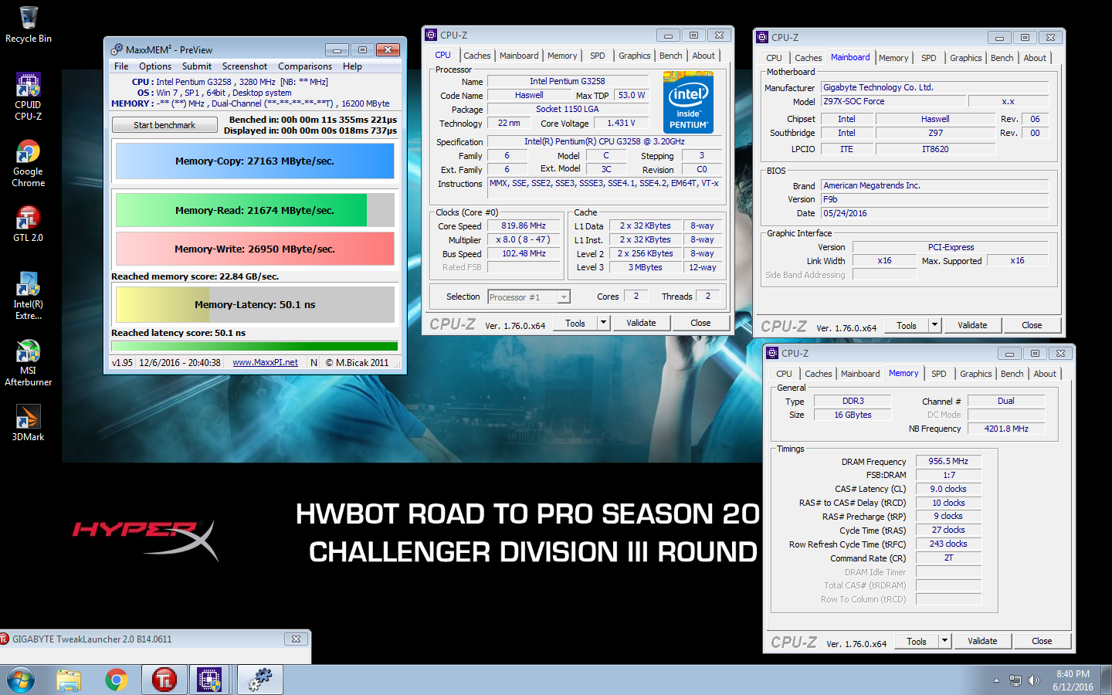The image size is (1112, 695).
Task: Launch CPUID CPU-Z desktop shortcut
Action: click(28, 97)
